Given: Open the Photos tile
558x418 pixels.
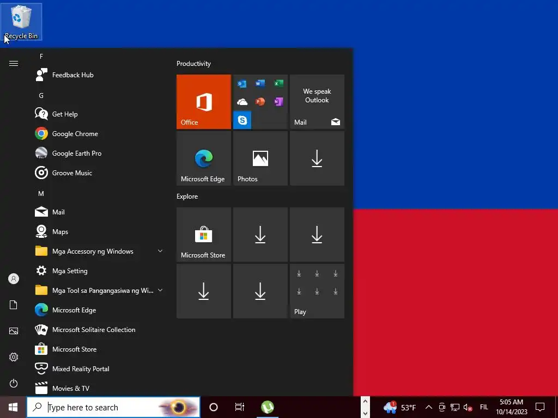Looking at the screenshot, I should [x=260, y=158].
